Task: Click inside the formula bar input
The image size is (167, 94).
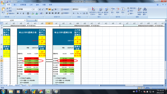Action: [x=101, y=20]
